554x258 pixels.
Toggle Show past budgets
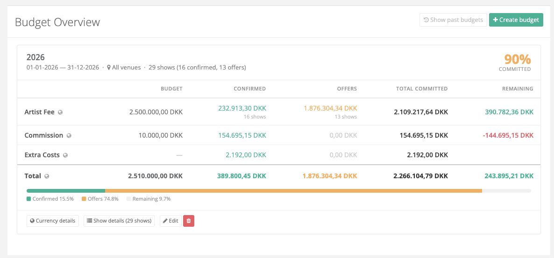[x=453, y=20]
